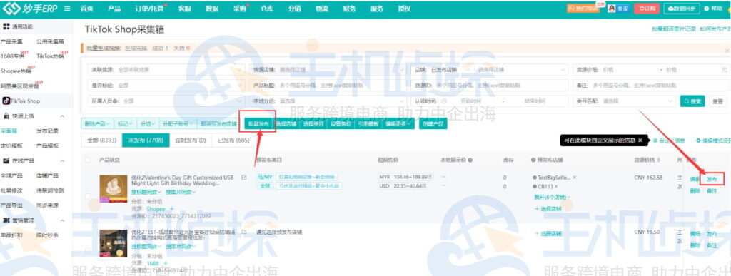The image size is (731, 276).
Task: Click the 创建产品 button
Action: click(433, 124)
